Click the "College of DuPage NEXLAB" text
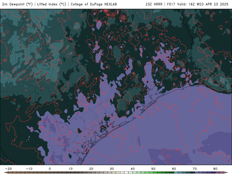Screen dimensions: 232x174 (x=94, y=4)
